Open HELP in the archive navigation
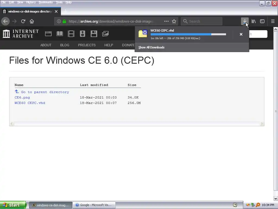This screenshot has height=209, width=278. [x=109, y=45]
